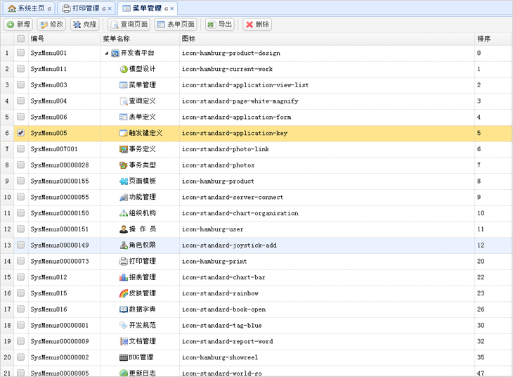The height and width of the screenshot is (377, 513).
Task: Switch to the 系统主页 tab
Action: [x=30, y=8]
